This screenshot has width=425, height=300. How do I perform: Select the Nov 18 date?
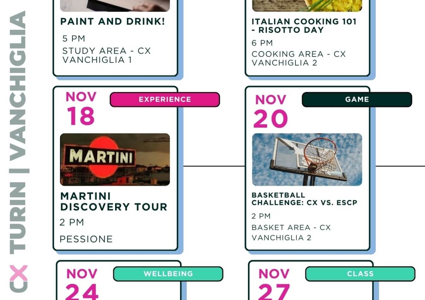click(x=81, y=108)
